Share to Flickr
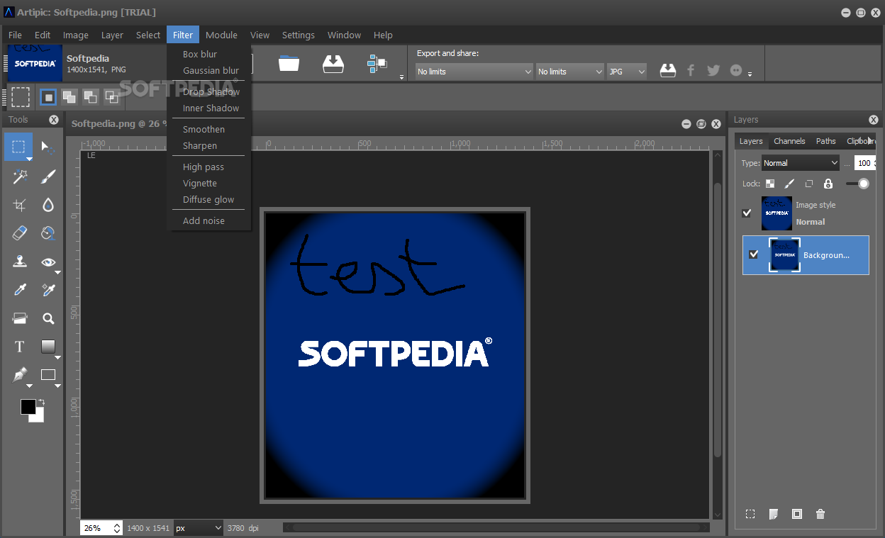The width and height of the screenshot is (885, 538). [x=736, y=70]
